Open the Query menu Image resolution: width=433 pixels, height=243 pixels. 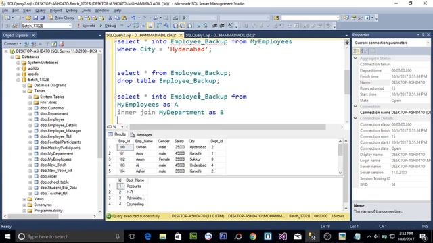[x=41, y=11]
